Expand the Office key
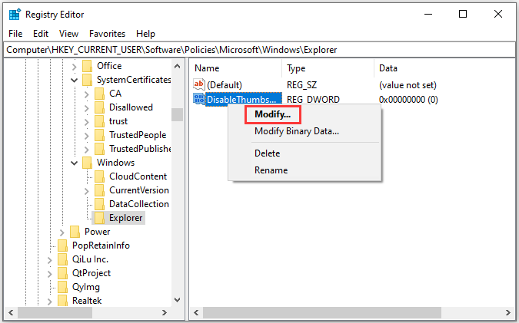The height and width of the screenshot is (323, 519). click(74, 67)
